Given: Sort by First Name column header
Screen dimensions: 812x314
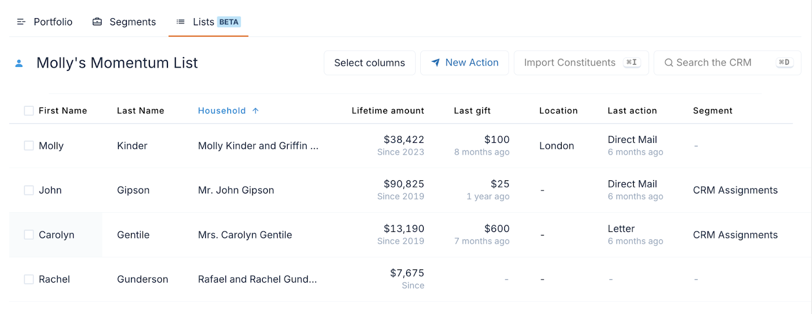Looking at the screenshot, I should click(x=63, y=110).
